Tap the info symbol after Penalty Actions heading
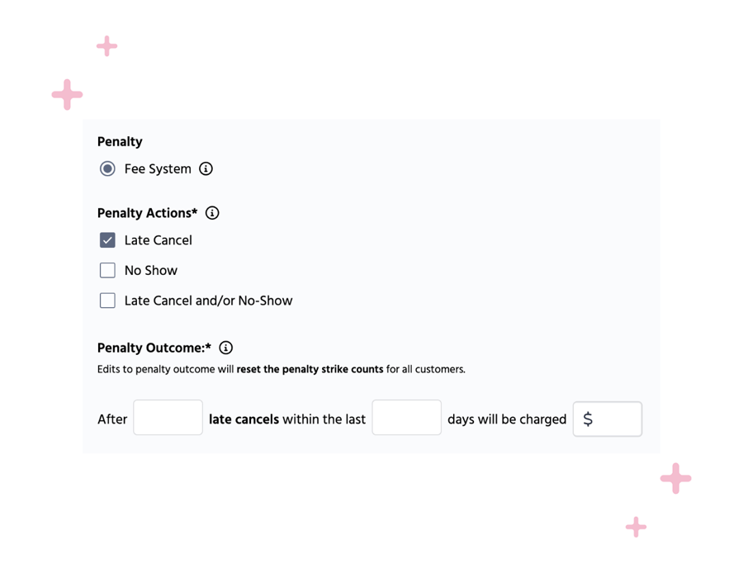Screen dimensions: 743x573 click(212, 213)
